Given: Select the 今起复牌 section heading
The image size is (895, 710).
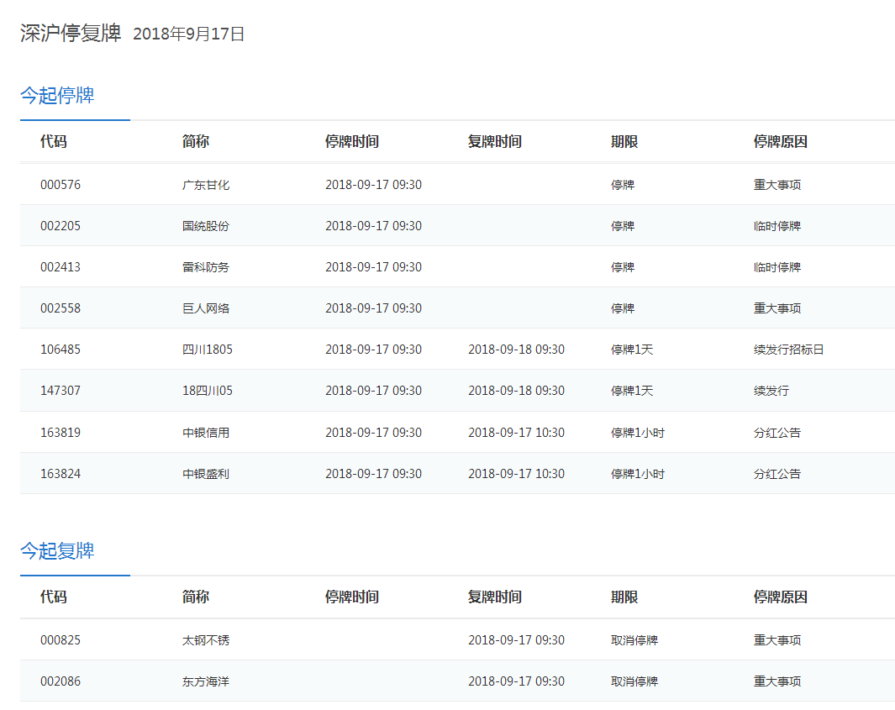Looking at the screenshot, I should tap(57, 551).
